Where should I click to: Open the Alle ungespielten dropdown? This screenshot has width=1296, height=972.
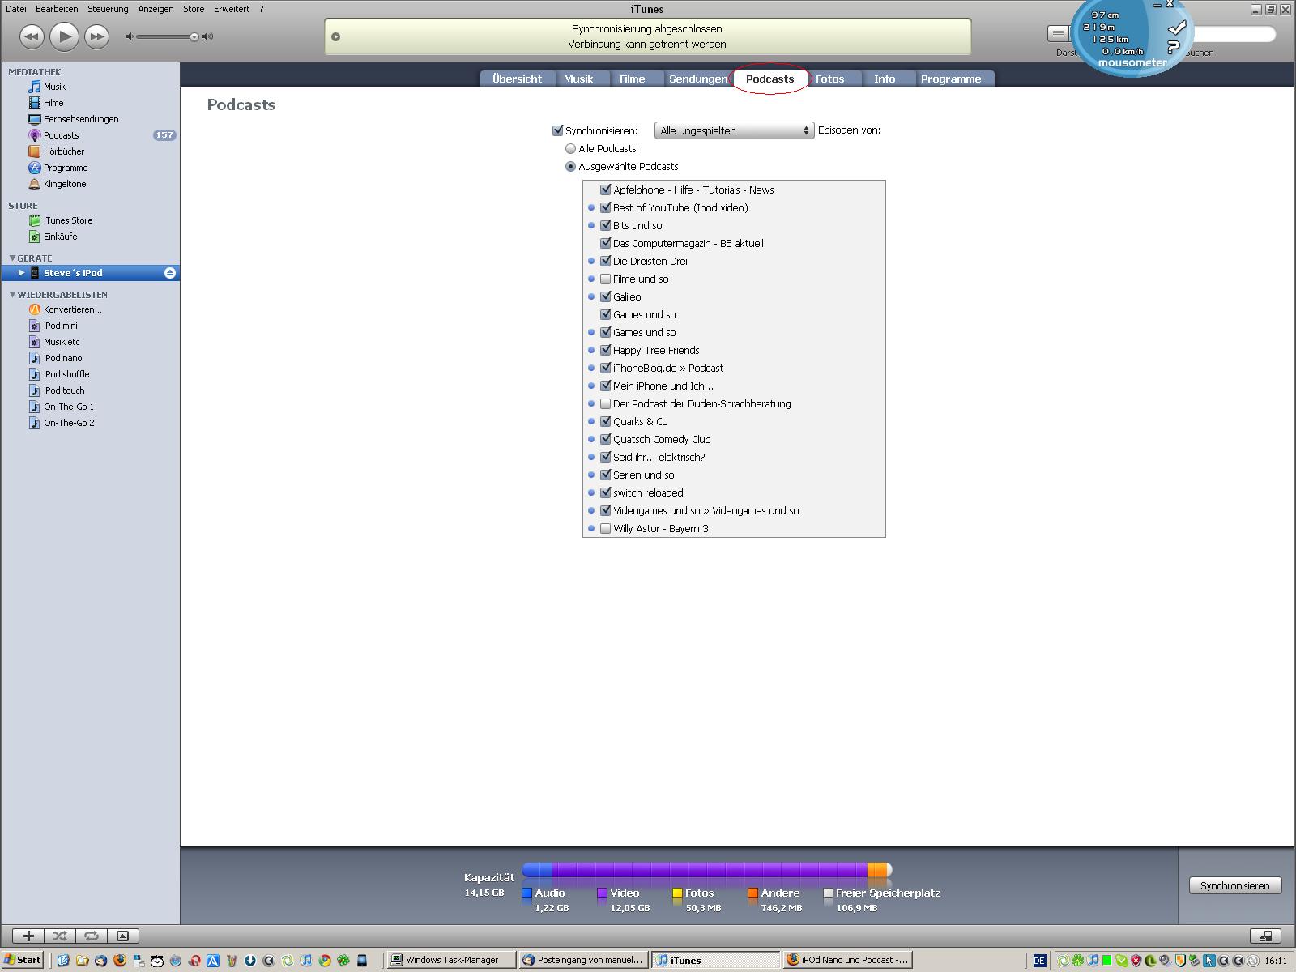[x=734, y=130]
